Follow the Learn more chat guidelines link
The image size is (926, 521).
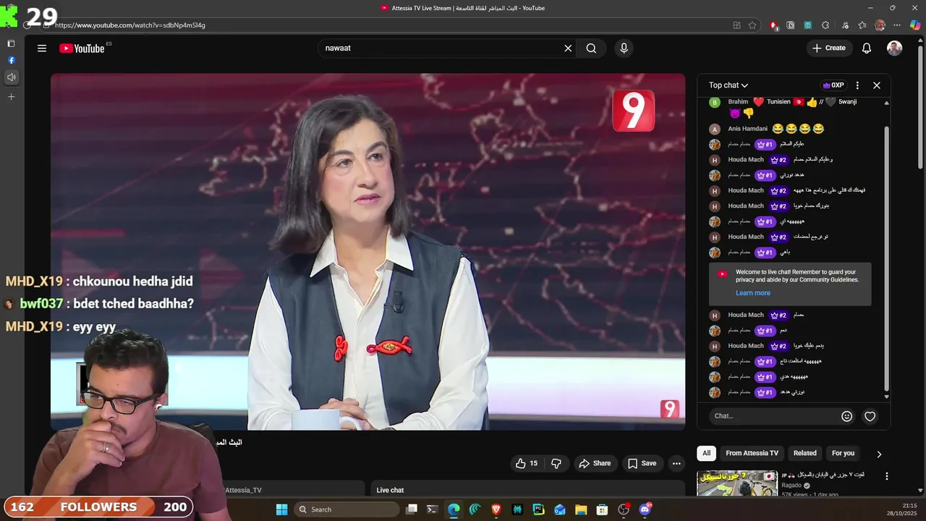[753, 293]
